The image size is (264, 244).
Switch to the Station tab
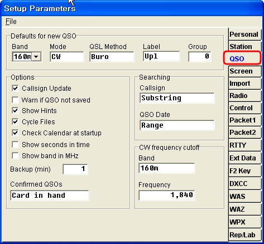click(244, 47)
